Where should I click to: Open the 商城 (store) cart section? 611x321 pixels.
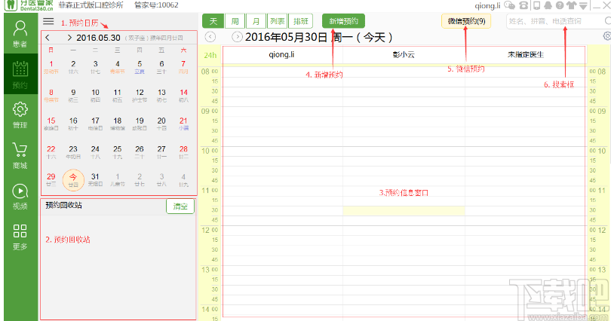coord(20,156)
